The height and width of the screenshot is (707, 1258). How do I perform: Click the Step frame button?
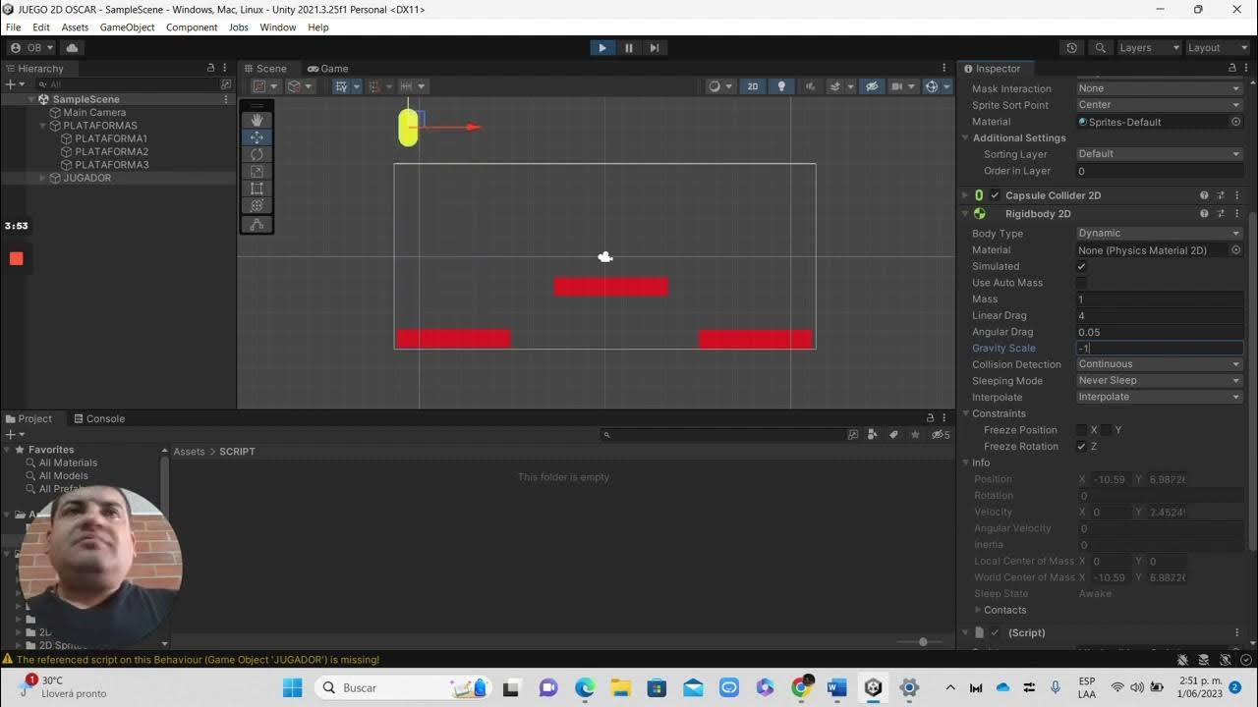coord(655,47)
